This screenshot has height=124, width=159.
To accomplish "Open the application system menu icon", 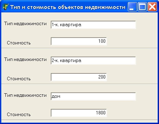I will pos(5,7).
